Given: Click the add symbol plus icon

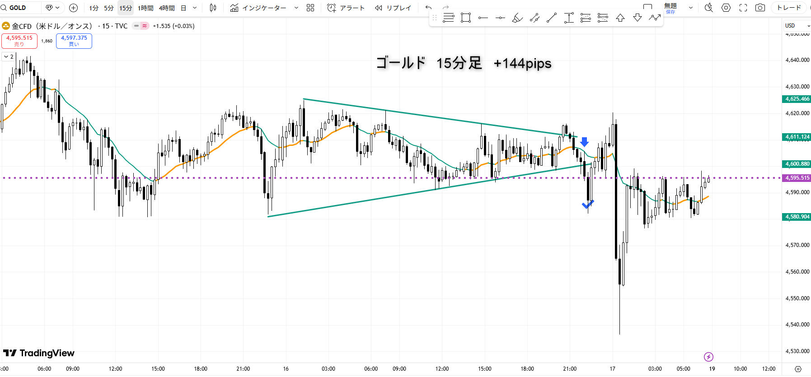Looking at the screenshot, I should [x=73, y=8].
